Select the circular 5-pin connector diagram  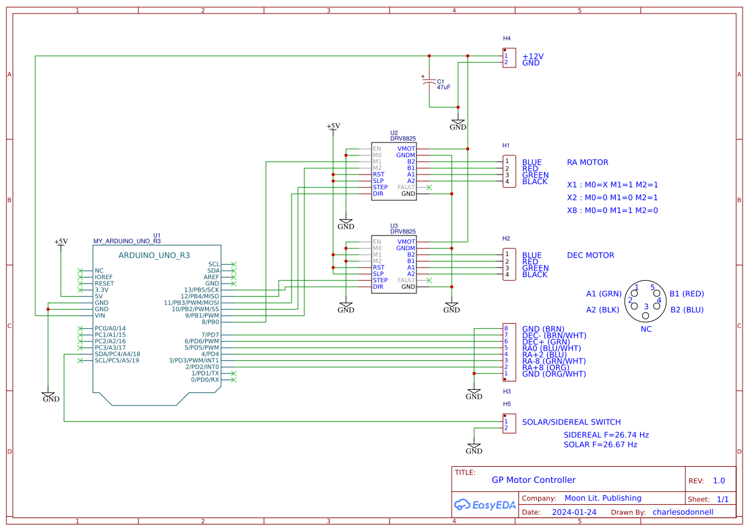pos(645,299)
